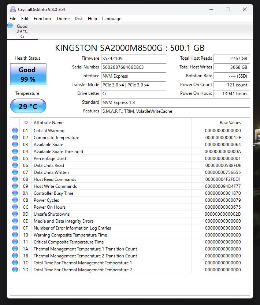The width and height of the screenshot is (260, 305).
Task: Click status orb for Host Write Commands
Action: (15, 186)
